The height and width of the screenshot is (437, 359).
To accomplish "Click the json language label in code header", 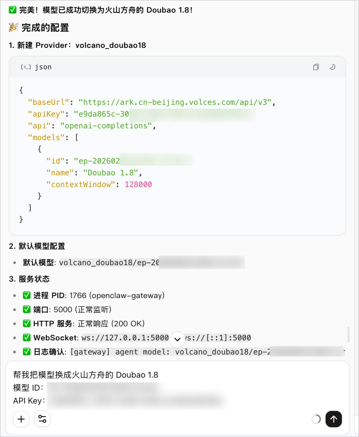I will (x=43, y=67).
